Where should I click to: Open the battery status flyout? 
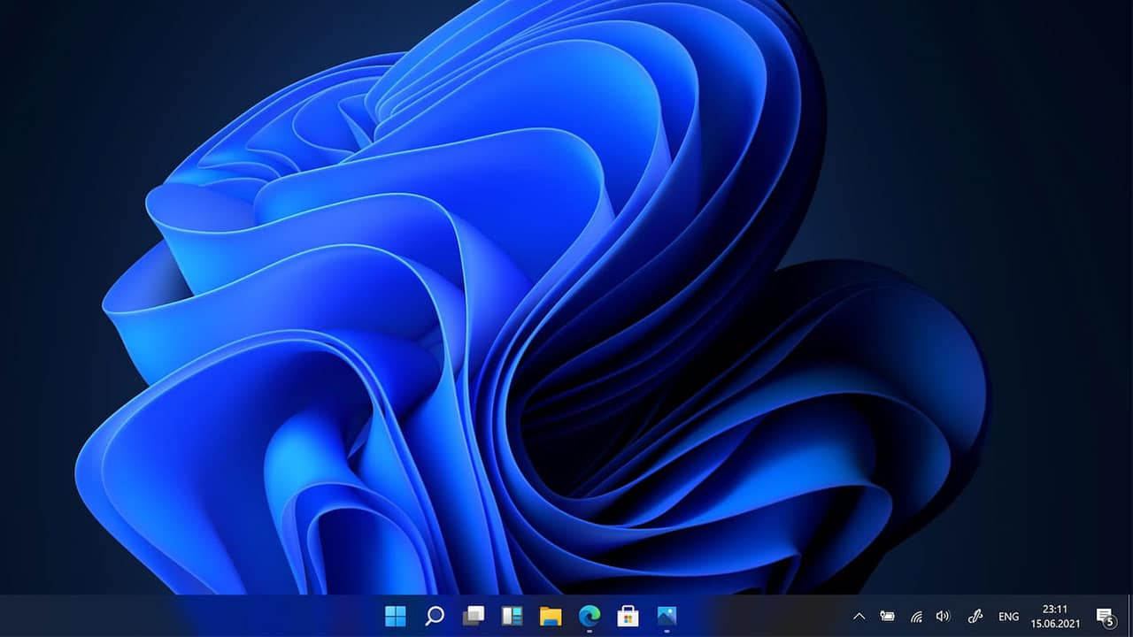point(888,616)
